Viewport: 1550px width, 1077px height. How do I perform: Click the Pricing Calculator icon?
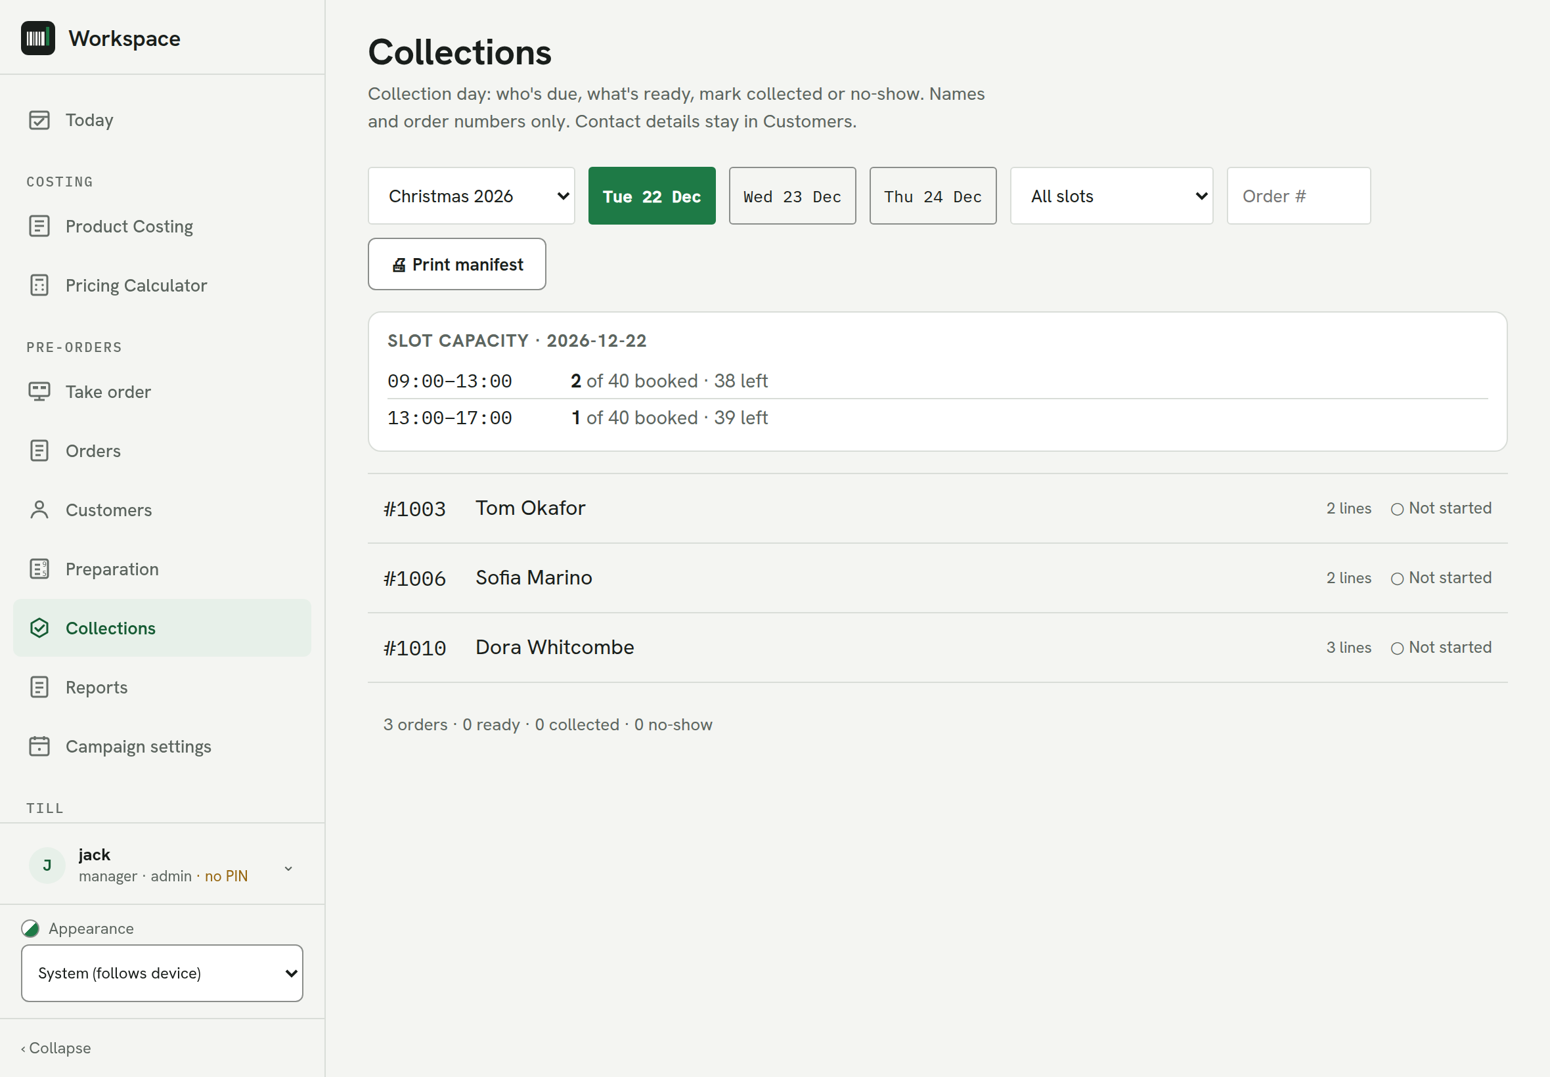coord(39,286)
